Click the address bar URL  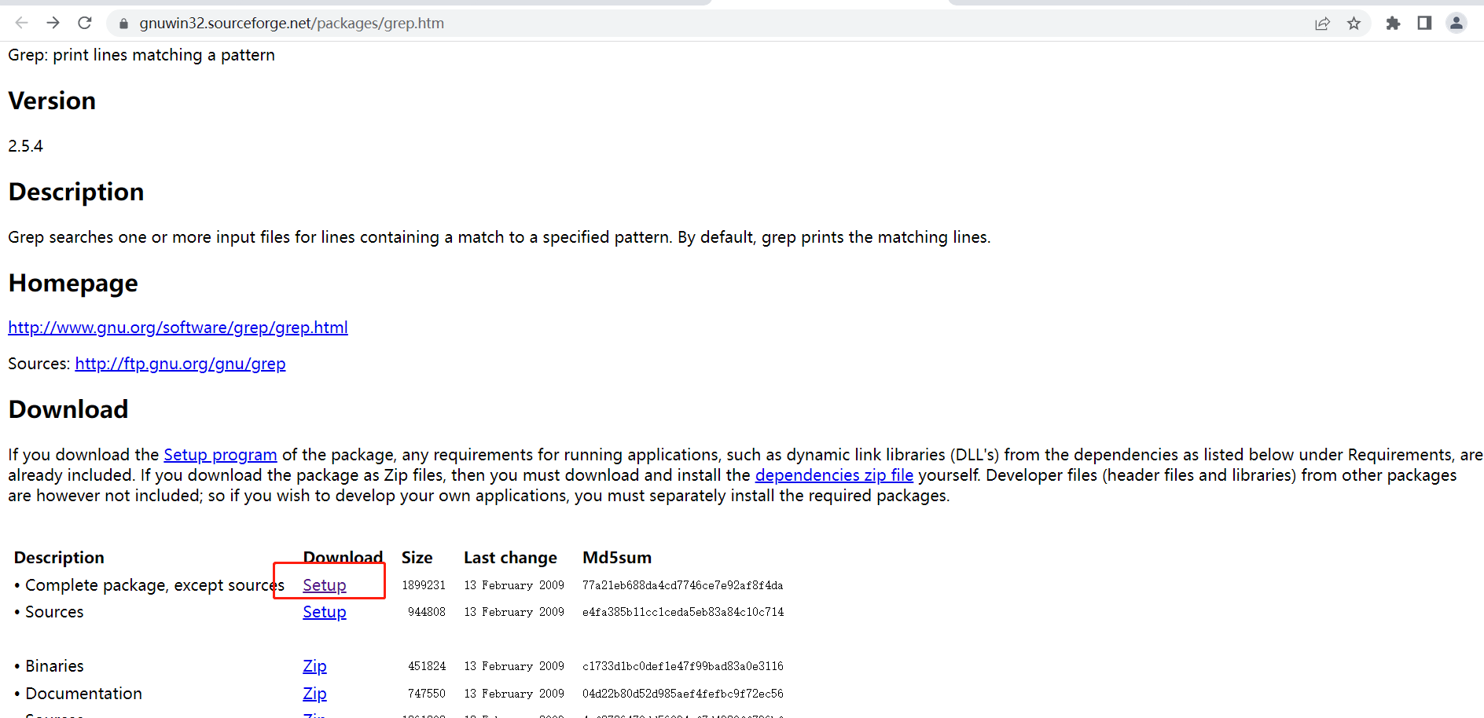tap(292, 24)
